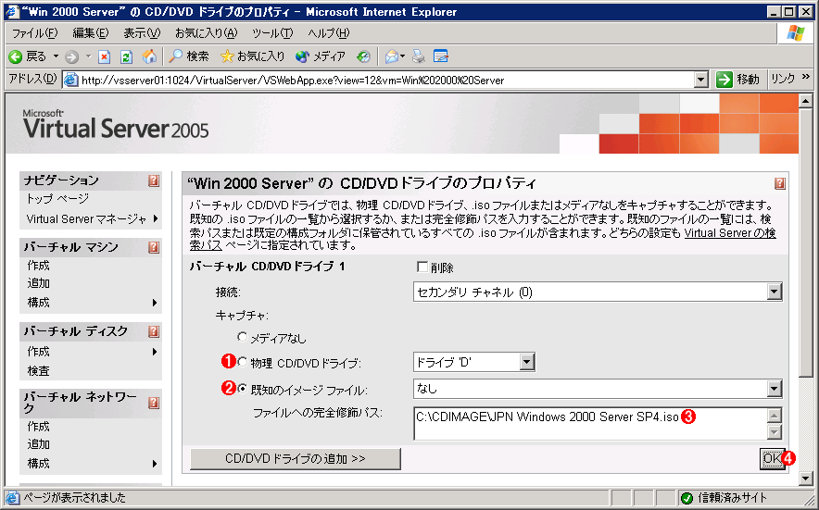The width and height of the screenshot is (819, 510).
Task: Expand the リンク toolbar chevron
Action: coord(805,77)
